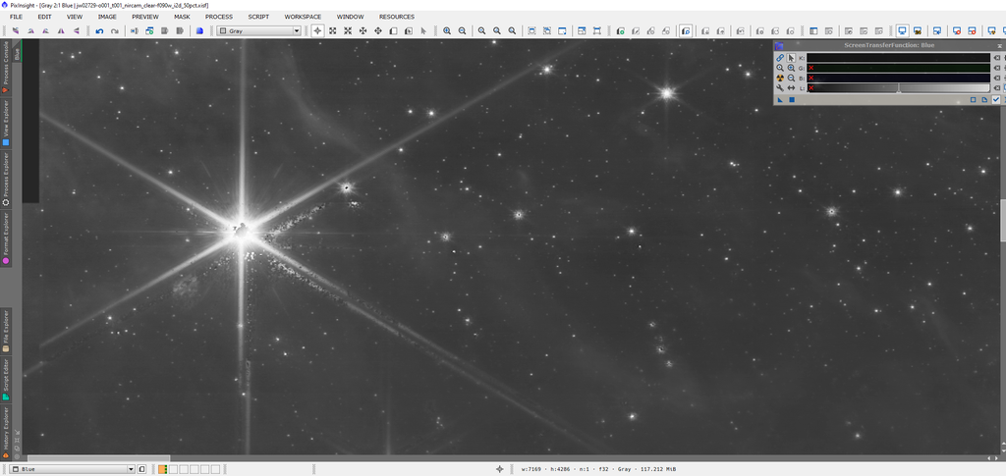This screenshot has width=1006, height=476.
Task: Open the File Explorer side tab
Action: pos(6,331)
